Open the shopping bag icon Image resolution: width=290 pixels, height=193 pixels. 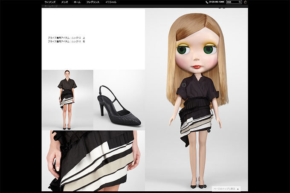click(x=245, y=2)
